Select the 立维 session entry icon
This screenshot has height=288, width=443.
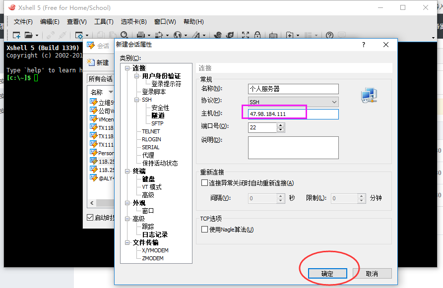[94, 102]
